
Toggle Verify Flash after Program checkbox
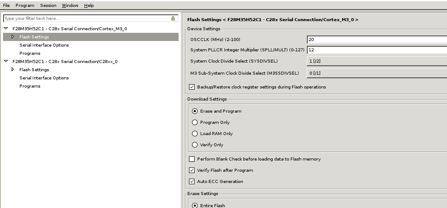[192, 170]
